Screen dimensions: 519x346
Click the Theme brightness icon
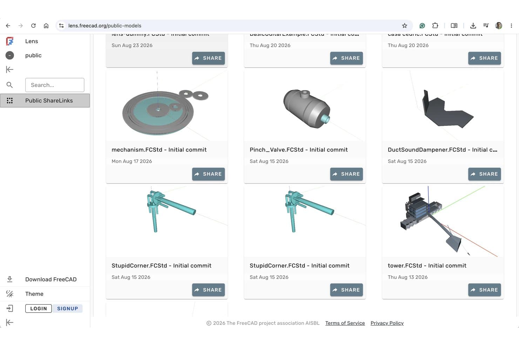click(10, 294)
